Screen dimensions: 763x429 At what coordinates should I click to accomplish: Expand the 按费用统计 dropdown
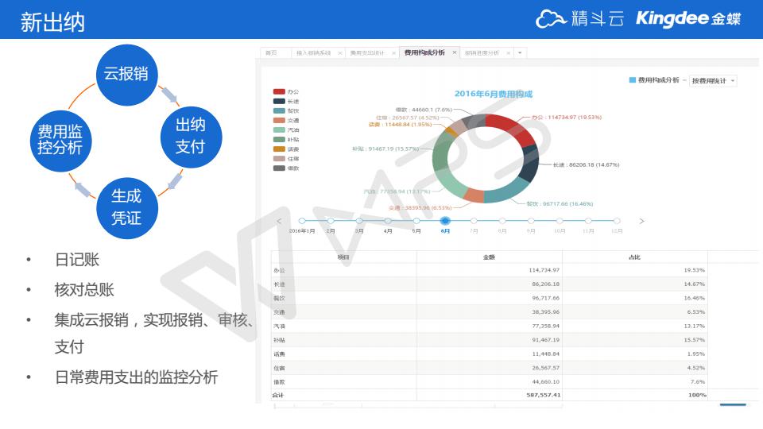point(713,81)
